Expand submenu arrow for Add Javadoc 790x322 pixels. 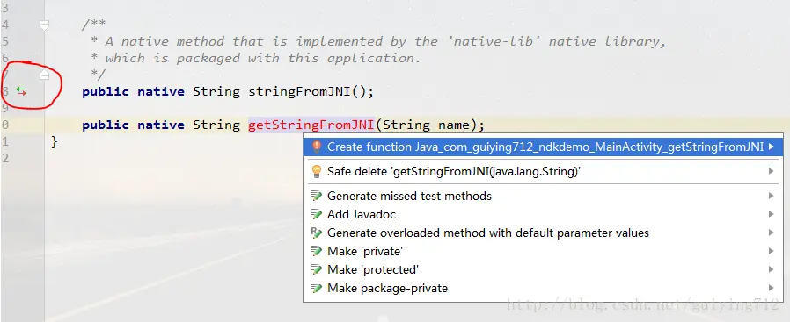[772, 214]
